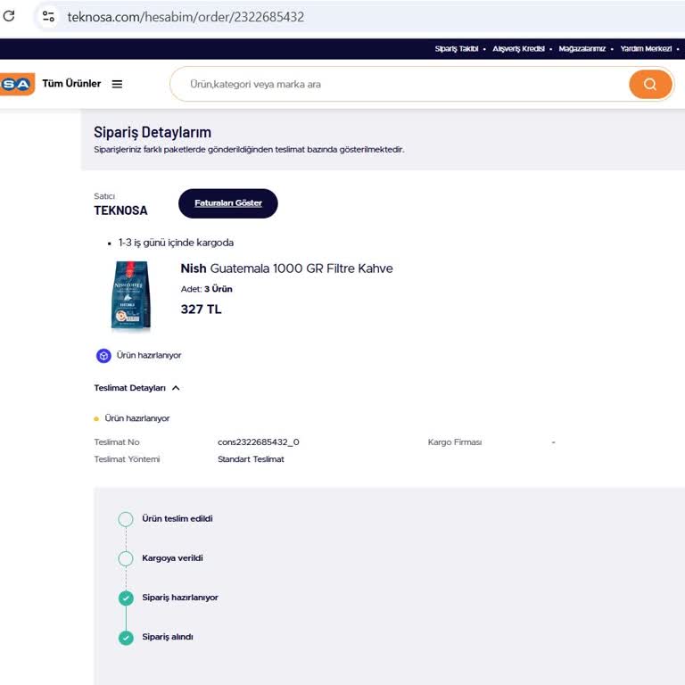Viewport: 685px width, 685px height.
Task: Click the Sipariş hazırlanıyor green checkmark
Action: click(126, 598)
